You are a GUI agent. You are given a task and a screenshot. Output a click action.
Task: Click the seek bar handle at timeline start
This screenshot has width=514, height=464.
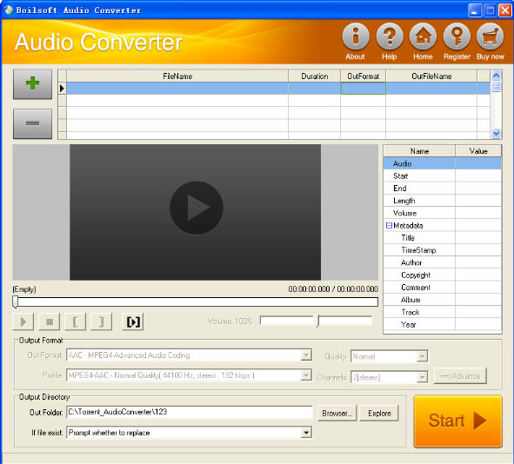tap(15, 302)
